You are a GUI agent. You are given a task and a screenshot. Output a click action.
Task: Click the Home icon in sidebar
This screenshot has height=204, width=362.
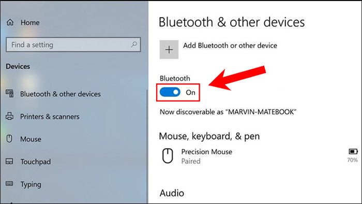(x=10, y=22)
